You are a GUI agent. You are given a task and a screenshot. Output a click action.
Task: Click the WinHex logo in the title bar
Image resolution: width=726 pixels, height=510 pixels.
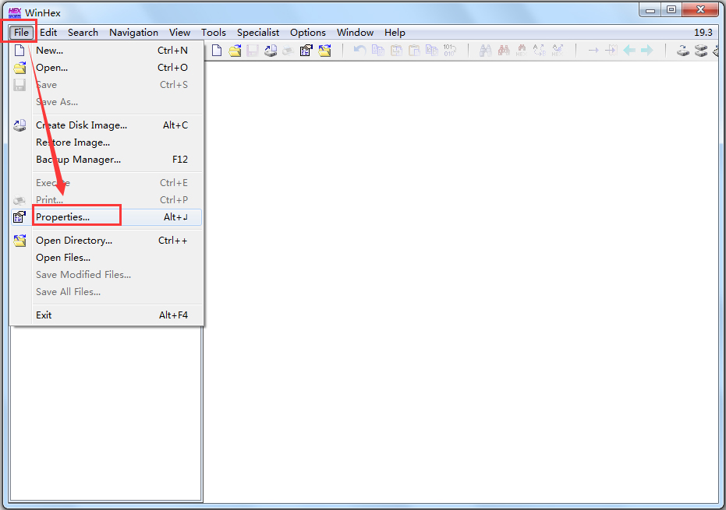click(15, 12)
